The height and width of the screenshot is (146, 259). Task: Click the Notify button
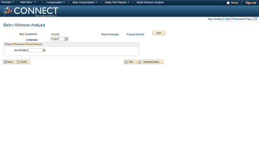pyautogui.click(x=23, y=62)
